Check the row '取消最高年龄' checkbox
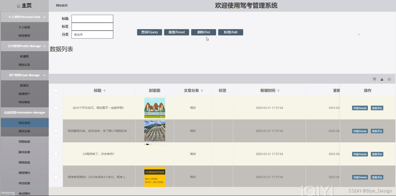This screenshot has width=396, height=196. pyautogui.click(x=56, y=131)
